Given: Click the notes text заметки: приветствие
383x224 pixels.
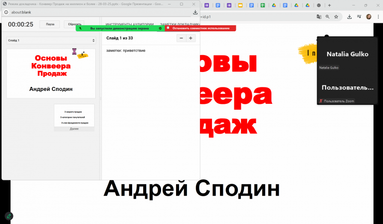Looking at the screenshot, I should (x=126, y=51).
